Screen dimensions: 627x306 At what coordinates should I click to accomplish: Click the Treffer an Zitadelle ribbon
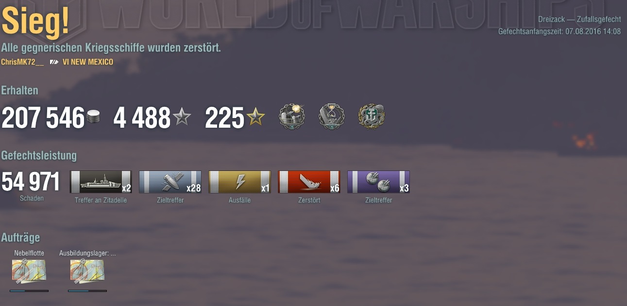(x=101, y=182)
